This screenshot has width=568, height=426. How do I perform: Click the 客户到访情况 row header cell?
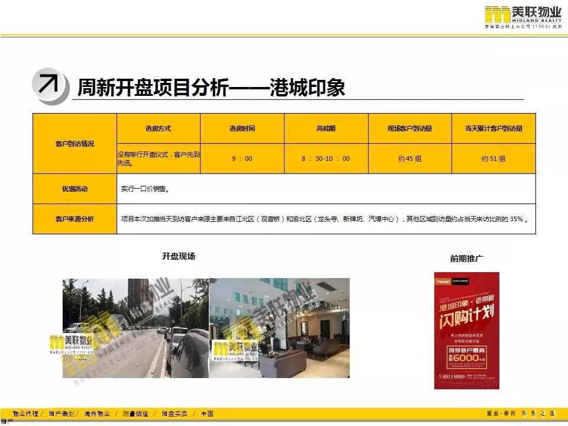tap(75, 143)
